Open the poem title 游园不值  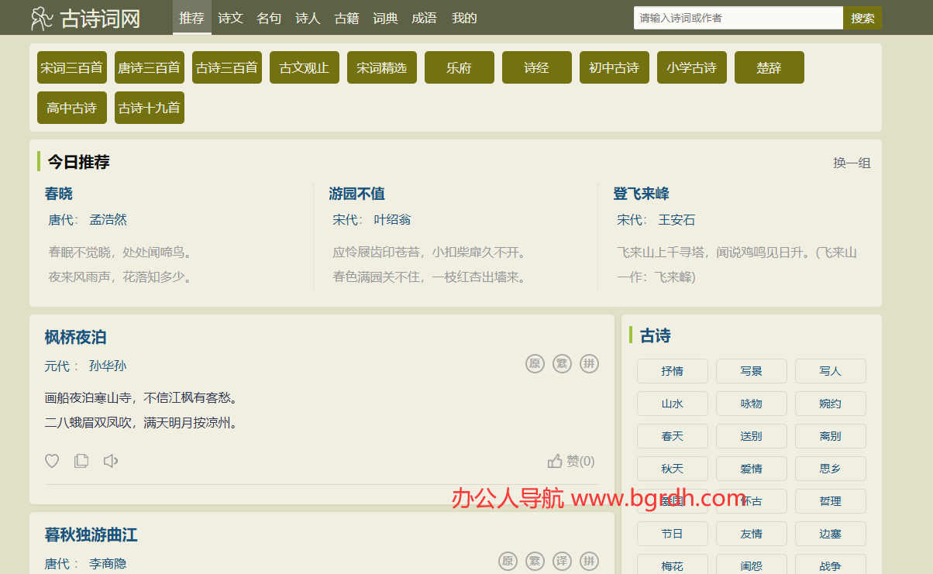356,194
